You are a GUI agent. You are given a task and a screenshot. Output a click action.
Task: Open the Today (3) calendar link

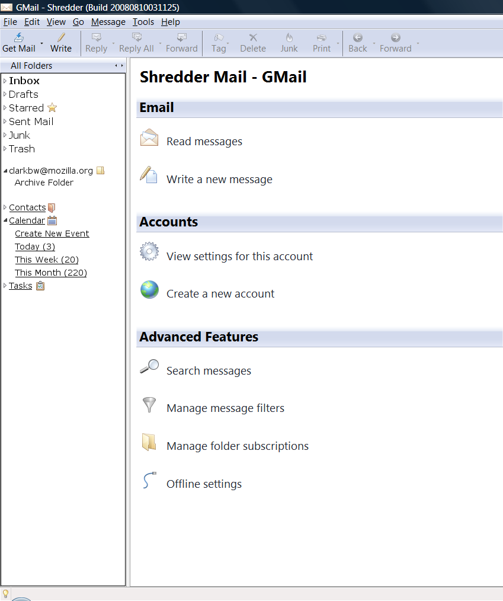click(35, 247)
